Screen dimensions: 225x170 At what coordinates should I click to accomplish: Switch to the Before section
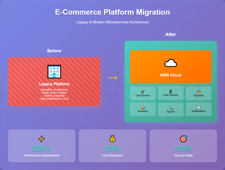coord(54,51)
